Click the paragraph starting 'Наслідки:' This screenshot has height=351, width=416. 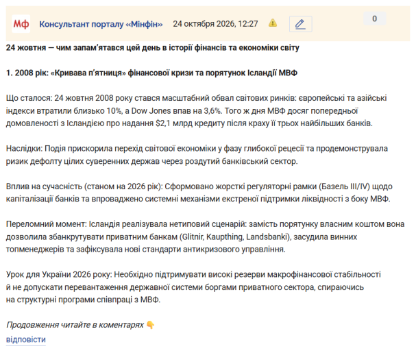pyautogui.click(x=197, y=155)
